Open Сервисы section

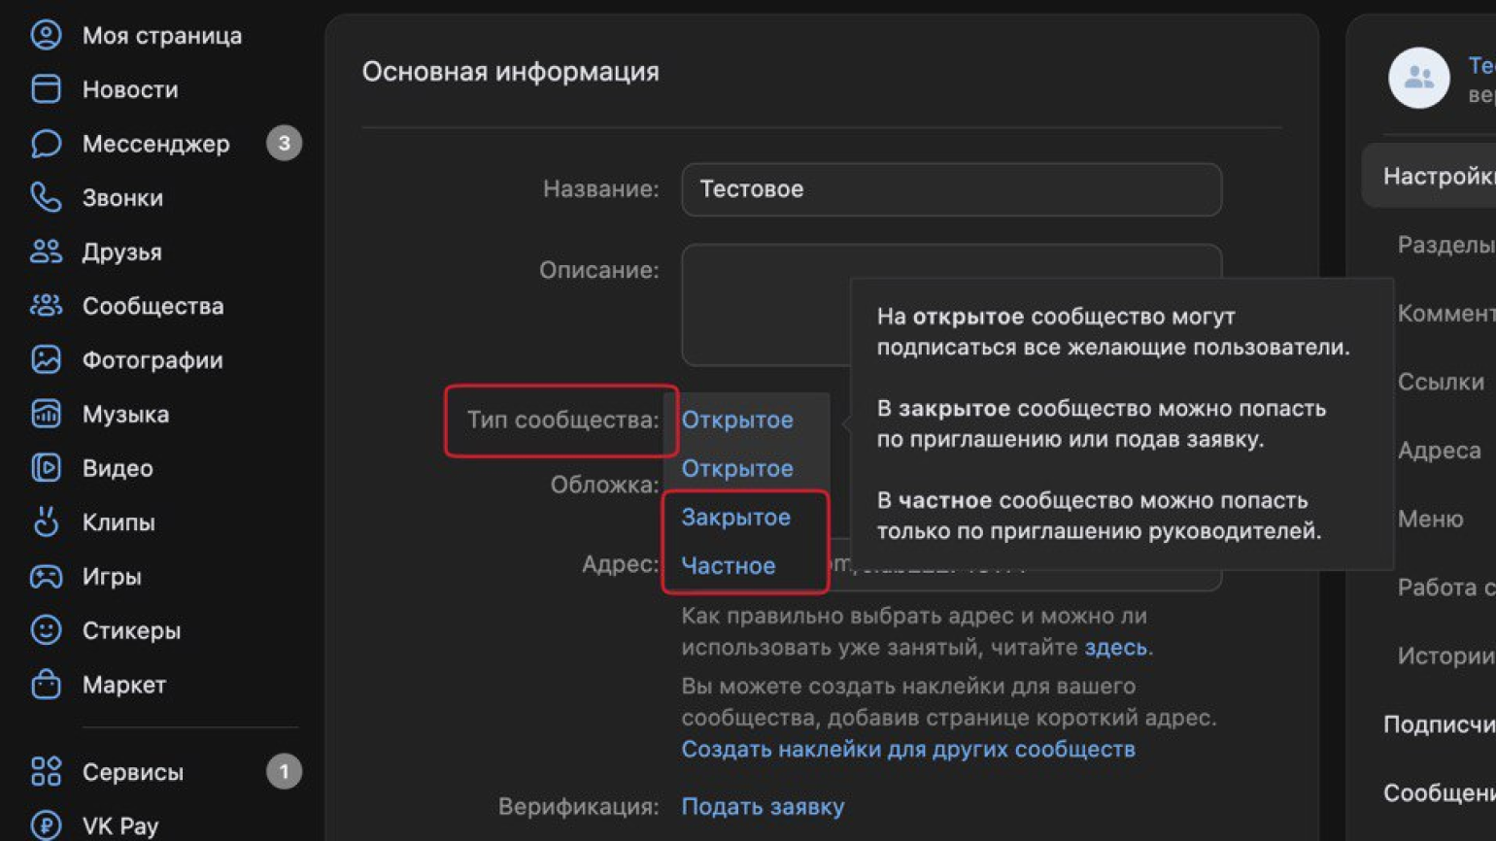coord(133,772)
